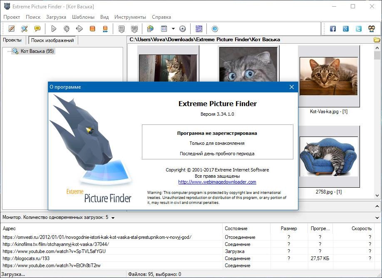Image resolution: width=382 pixels, height=278 pixels.
Task: Open the Справка menu
Action: point(161,17)
